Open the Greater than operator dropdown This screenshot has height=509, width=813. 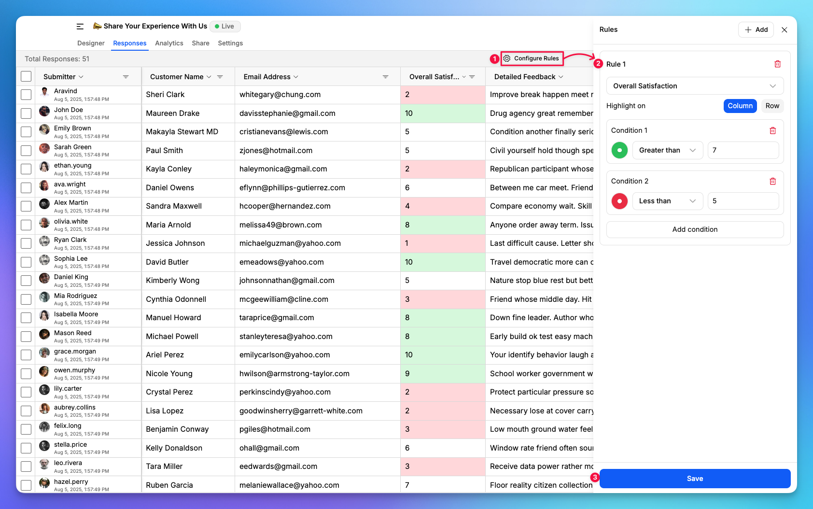pyautogui.click(x=667, y=150)
